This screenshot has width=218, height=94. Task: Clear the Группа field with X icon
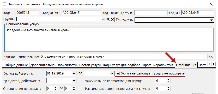pos(112,20)
